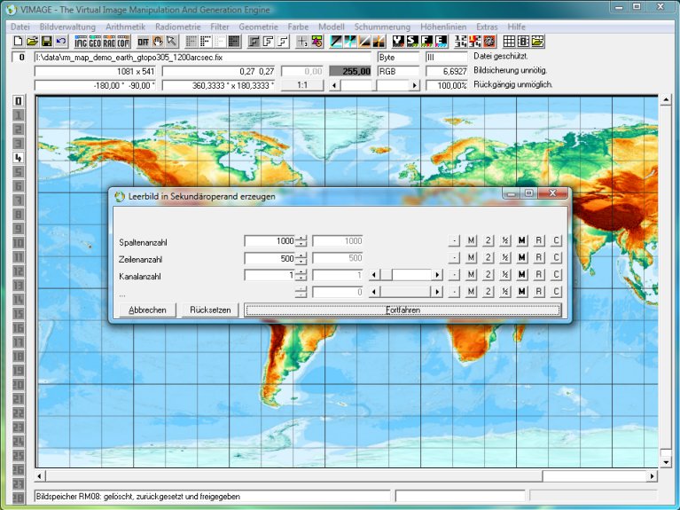Click the save disk toolbar icon
The width and height of the screenshot is (680, 510).
click(46, 42)
